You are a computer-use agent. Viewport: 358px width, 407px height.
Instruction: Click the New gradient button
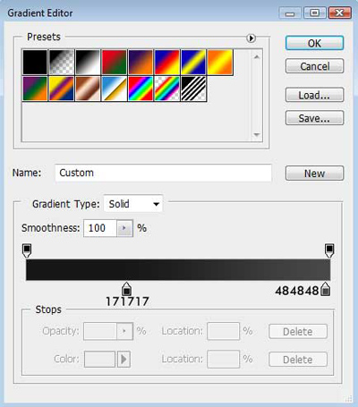(314, 174)
